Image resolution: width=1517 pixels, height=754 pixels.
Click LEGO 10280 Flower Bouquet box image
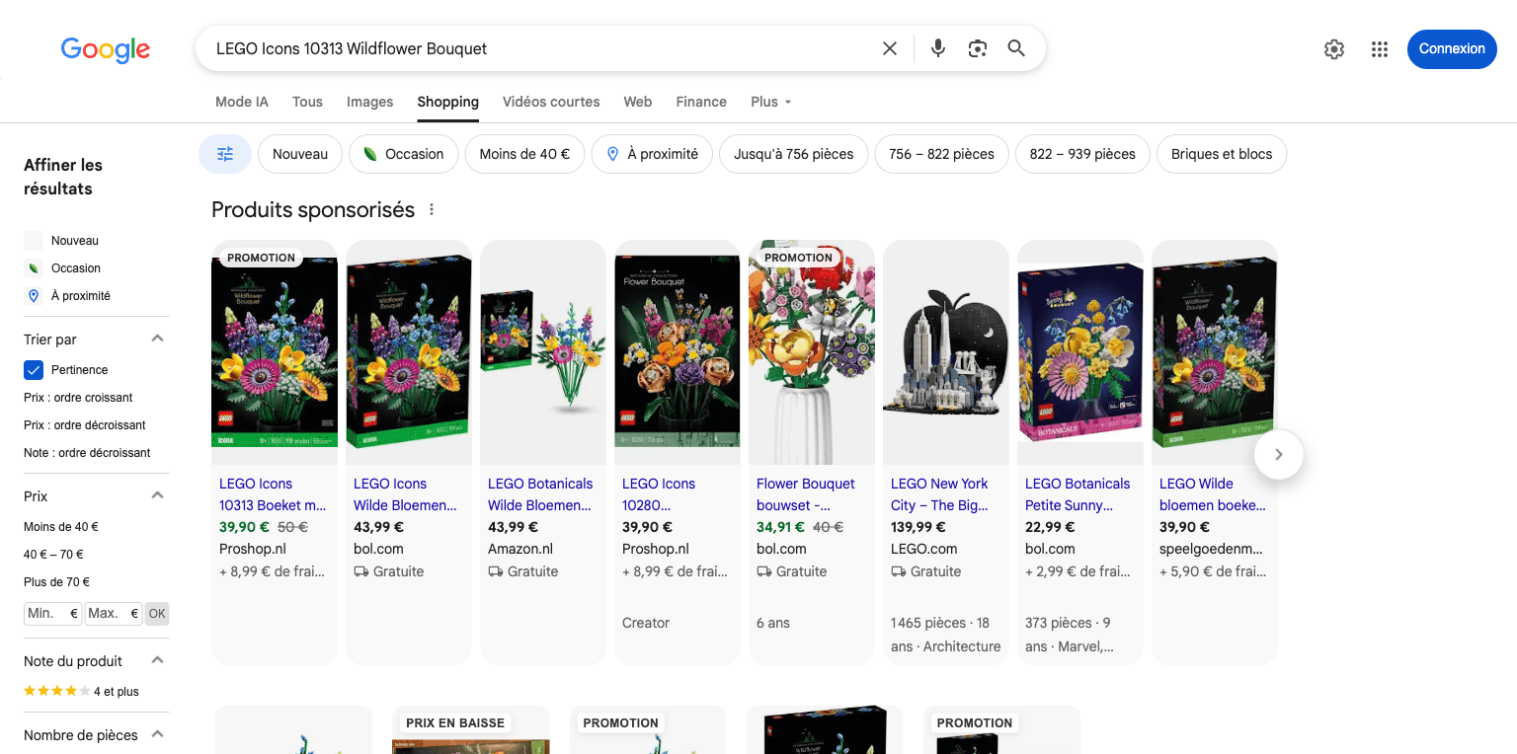(x=678, y=352)
